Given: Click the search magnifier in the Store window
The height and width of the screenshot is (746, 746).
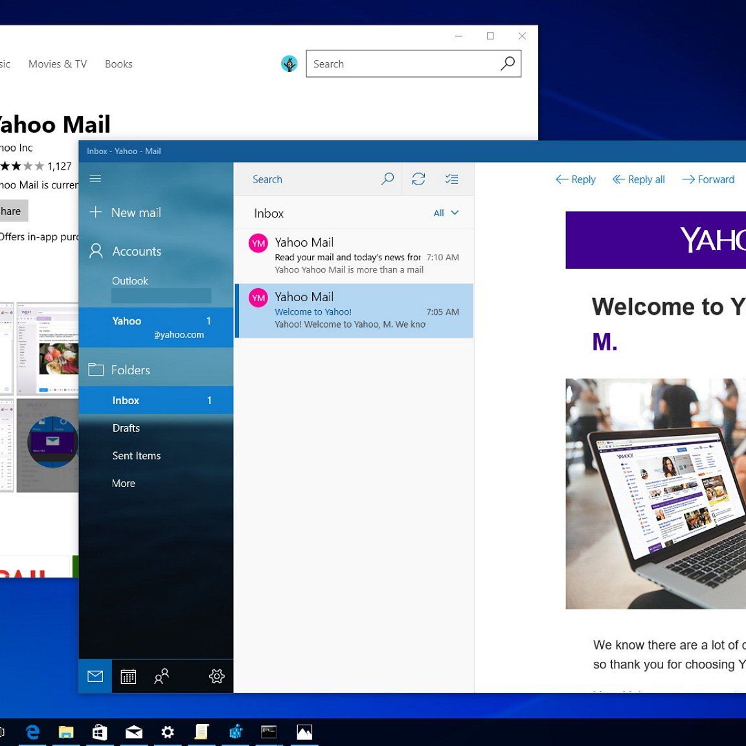Looking at the screenshot, I should [507, 63].
